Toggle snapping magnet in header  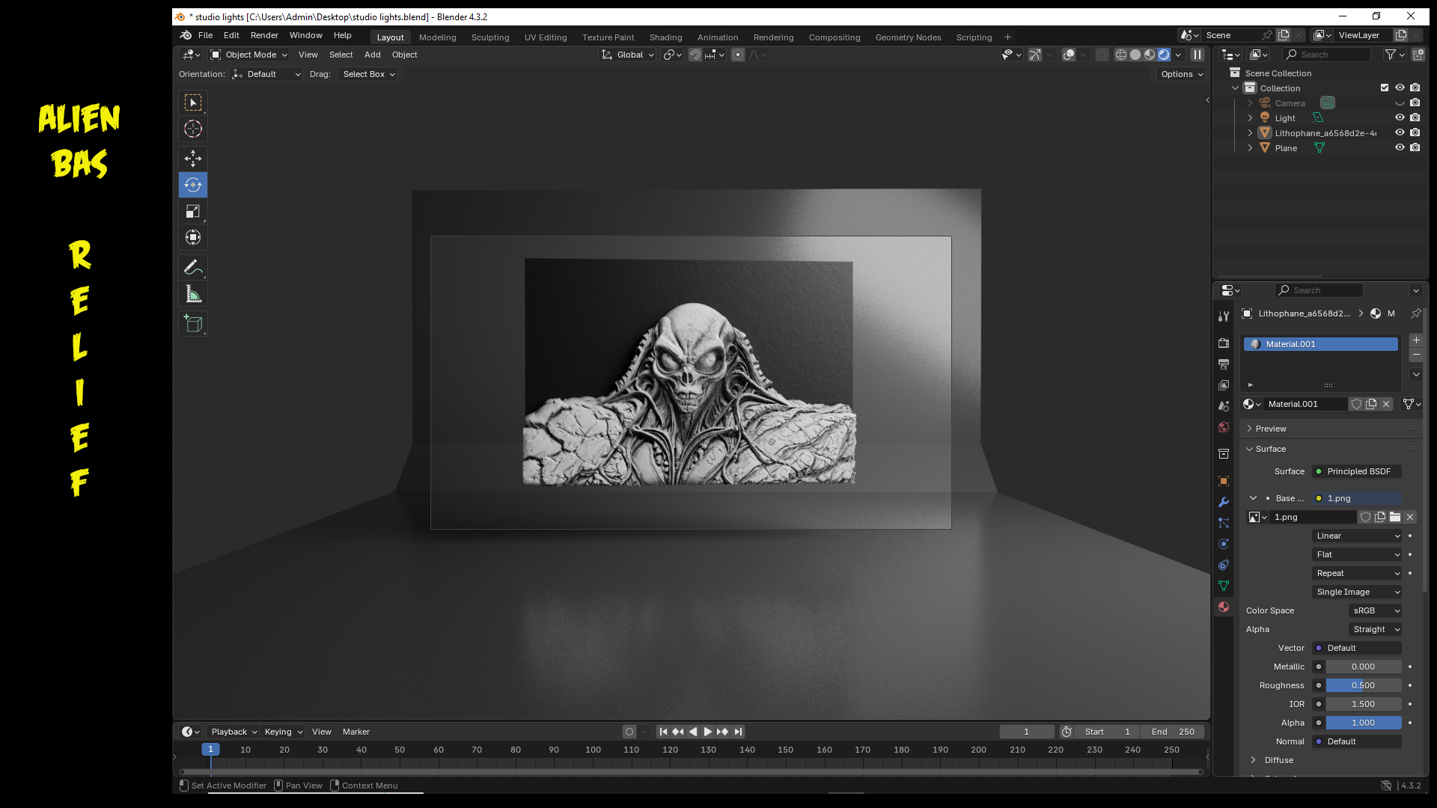[x=695, y=55]
